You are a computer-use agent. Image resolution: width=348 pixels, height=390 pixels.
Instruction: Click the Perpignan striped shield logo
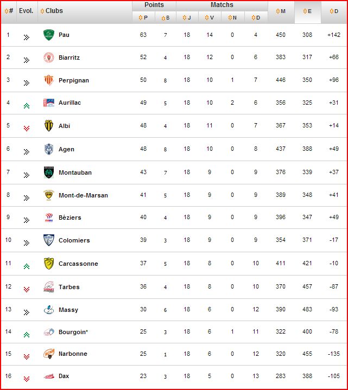(48, 80)
